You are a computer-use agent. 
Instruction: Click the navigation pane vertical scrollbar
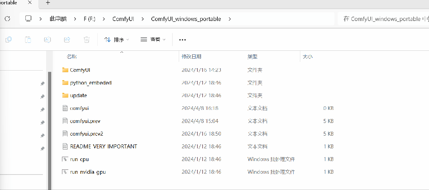click(x=50, y=131)
